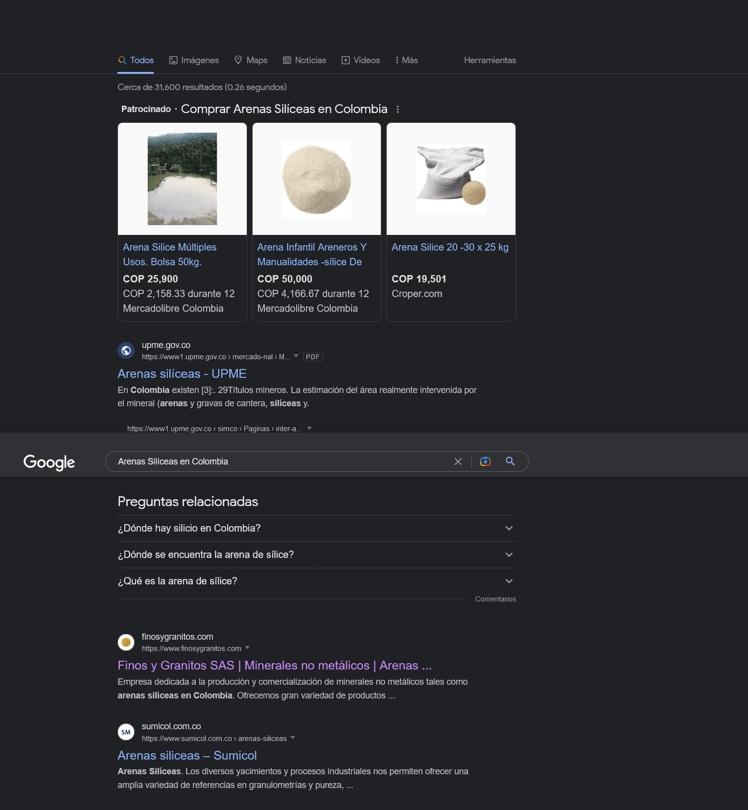This screenshot has width=748, height=810.
Task: Click the Sumicol SM favicon
Action: coord(126,732)
